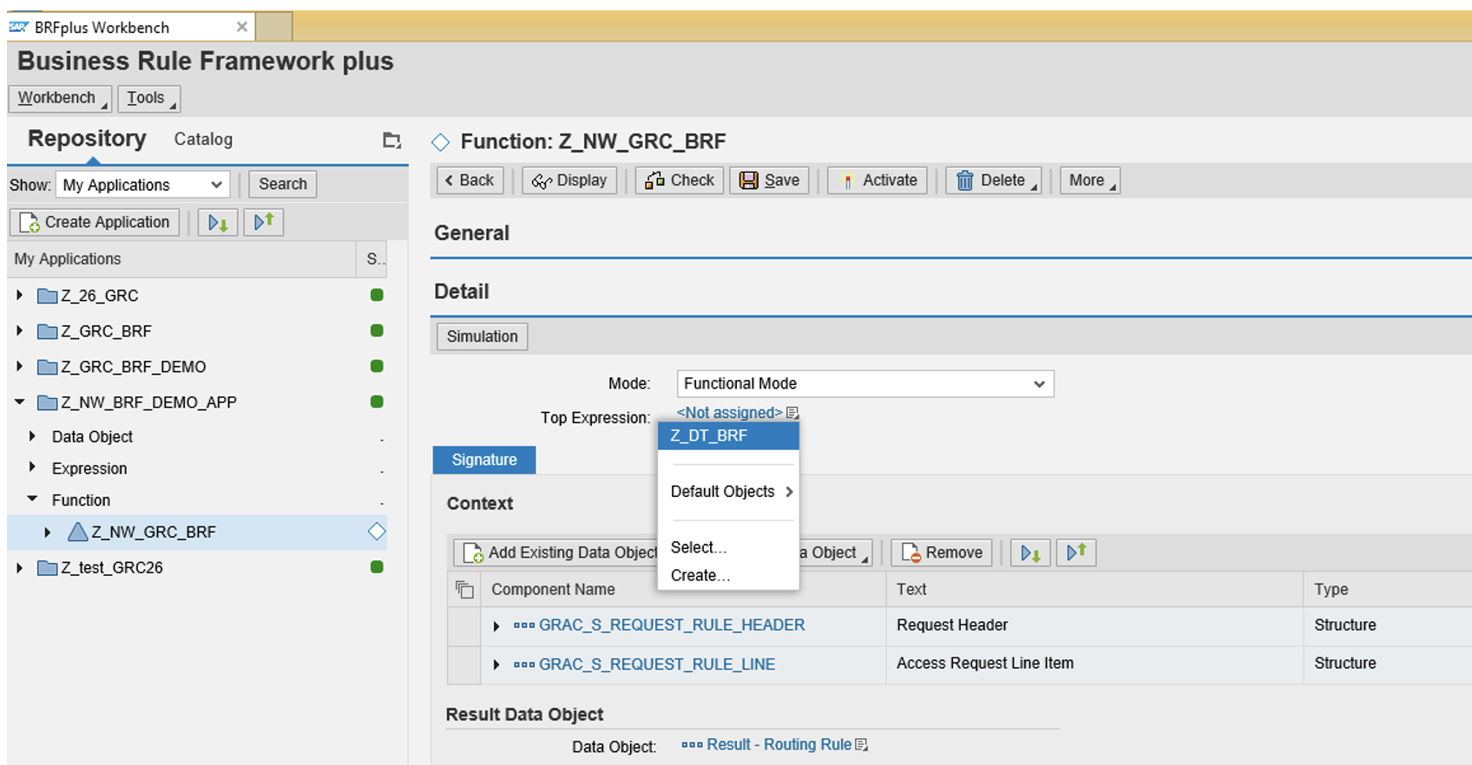1472x765 pixels.
Task: Click the move down arrow in Context toolbar
Action: (1031, 552)
